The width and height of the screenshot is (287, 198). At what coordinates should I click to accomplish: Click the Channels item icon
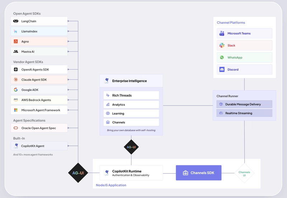point(108,122)
